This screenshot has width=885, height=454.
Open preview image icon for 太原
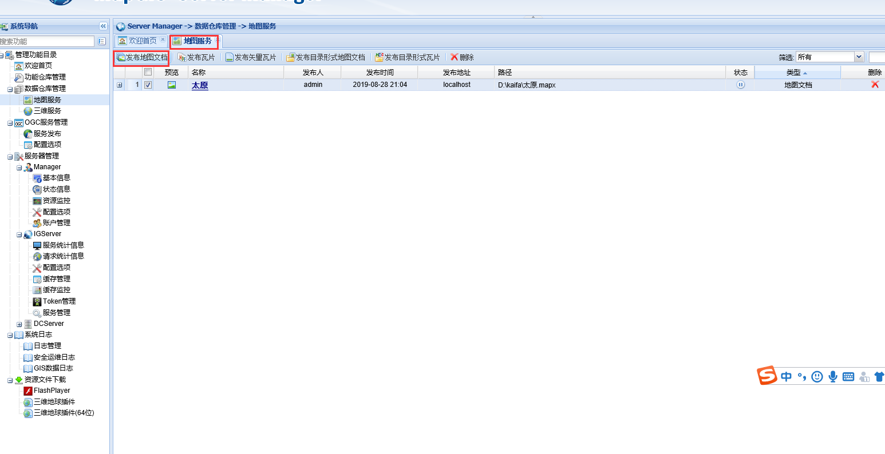(x=172, y=85)
